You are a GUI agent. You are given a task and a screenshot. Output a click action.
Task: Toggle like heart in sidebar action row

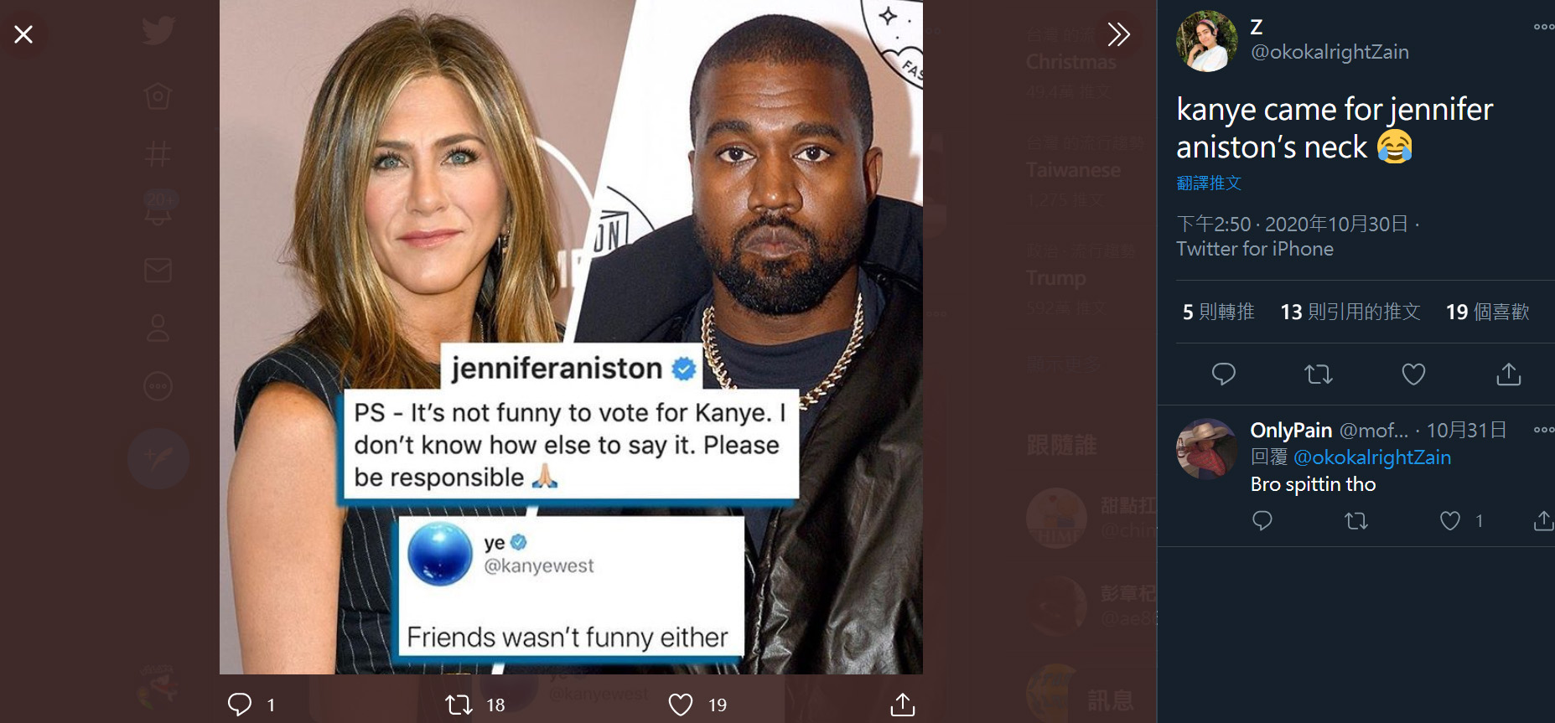point(1413,374)
